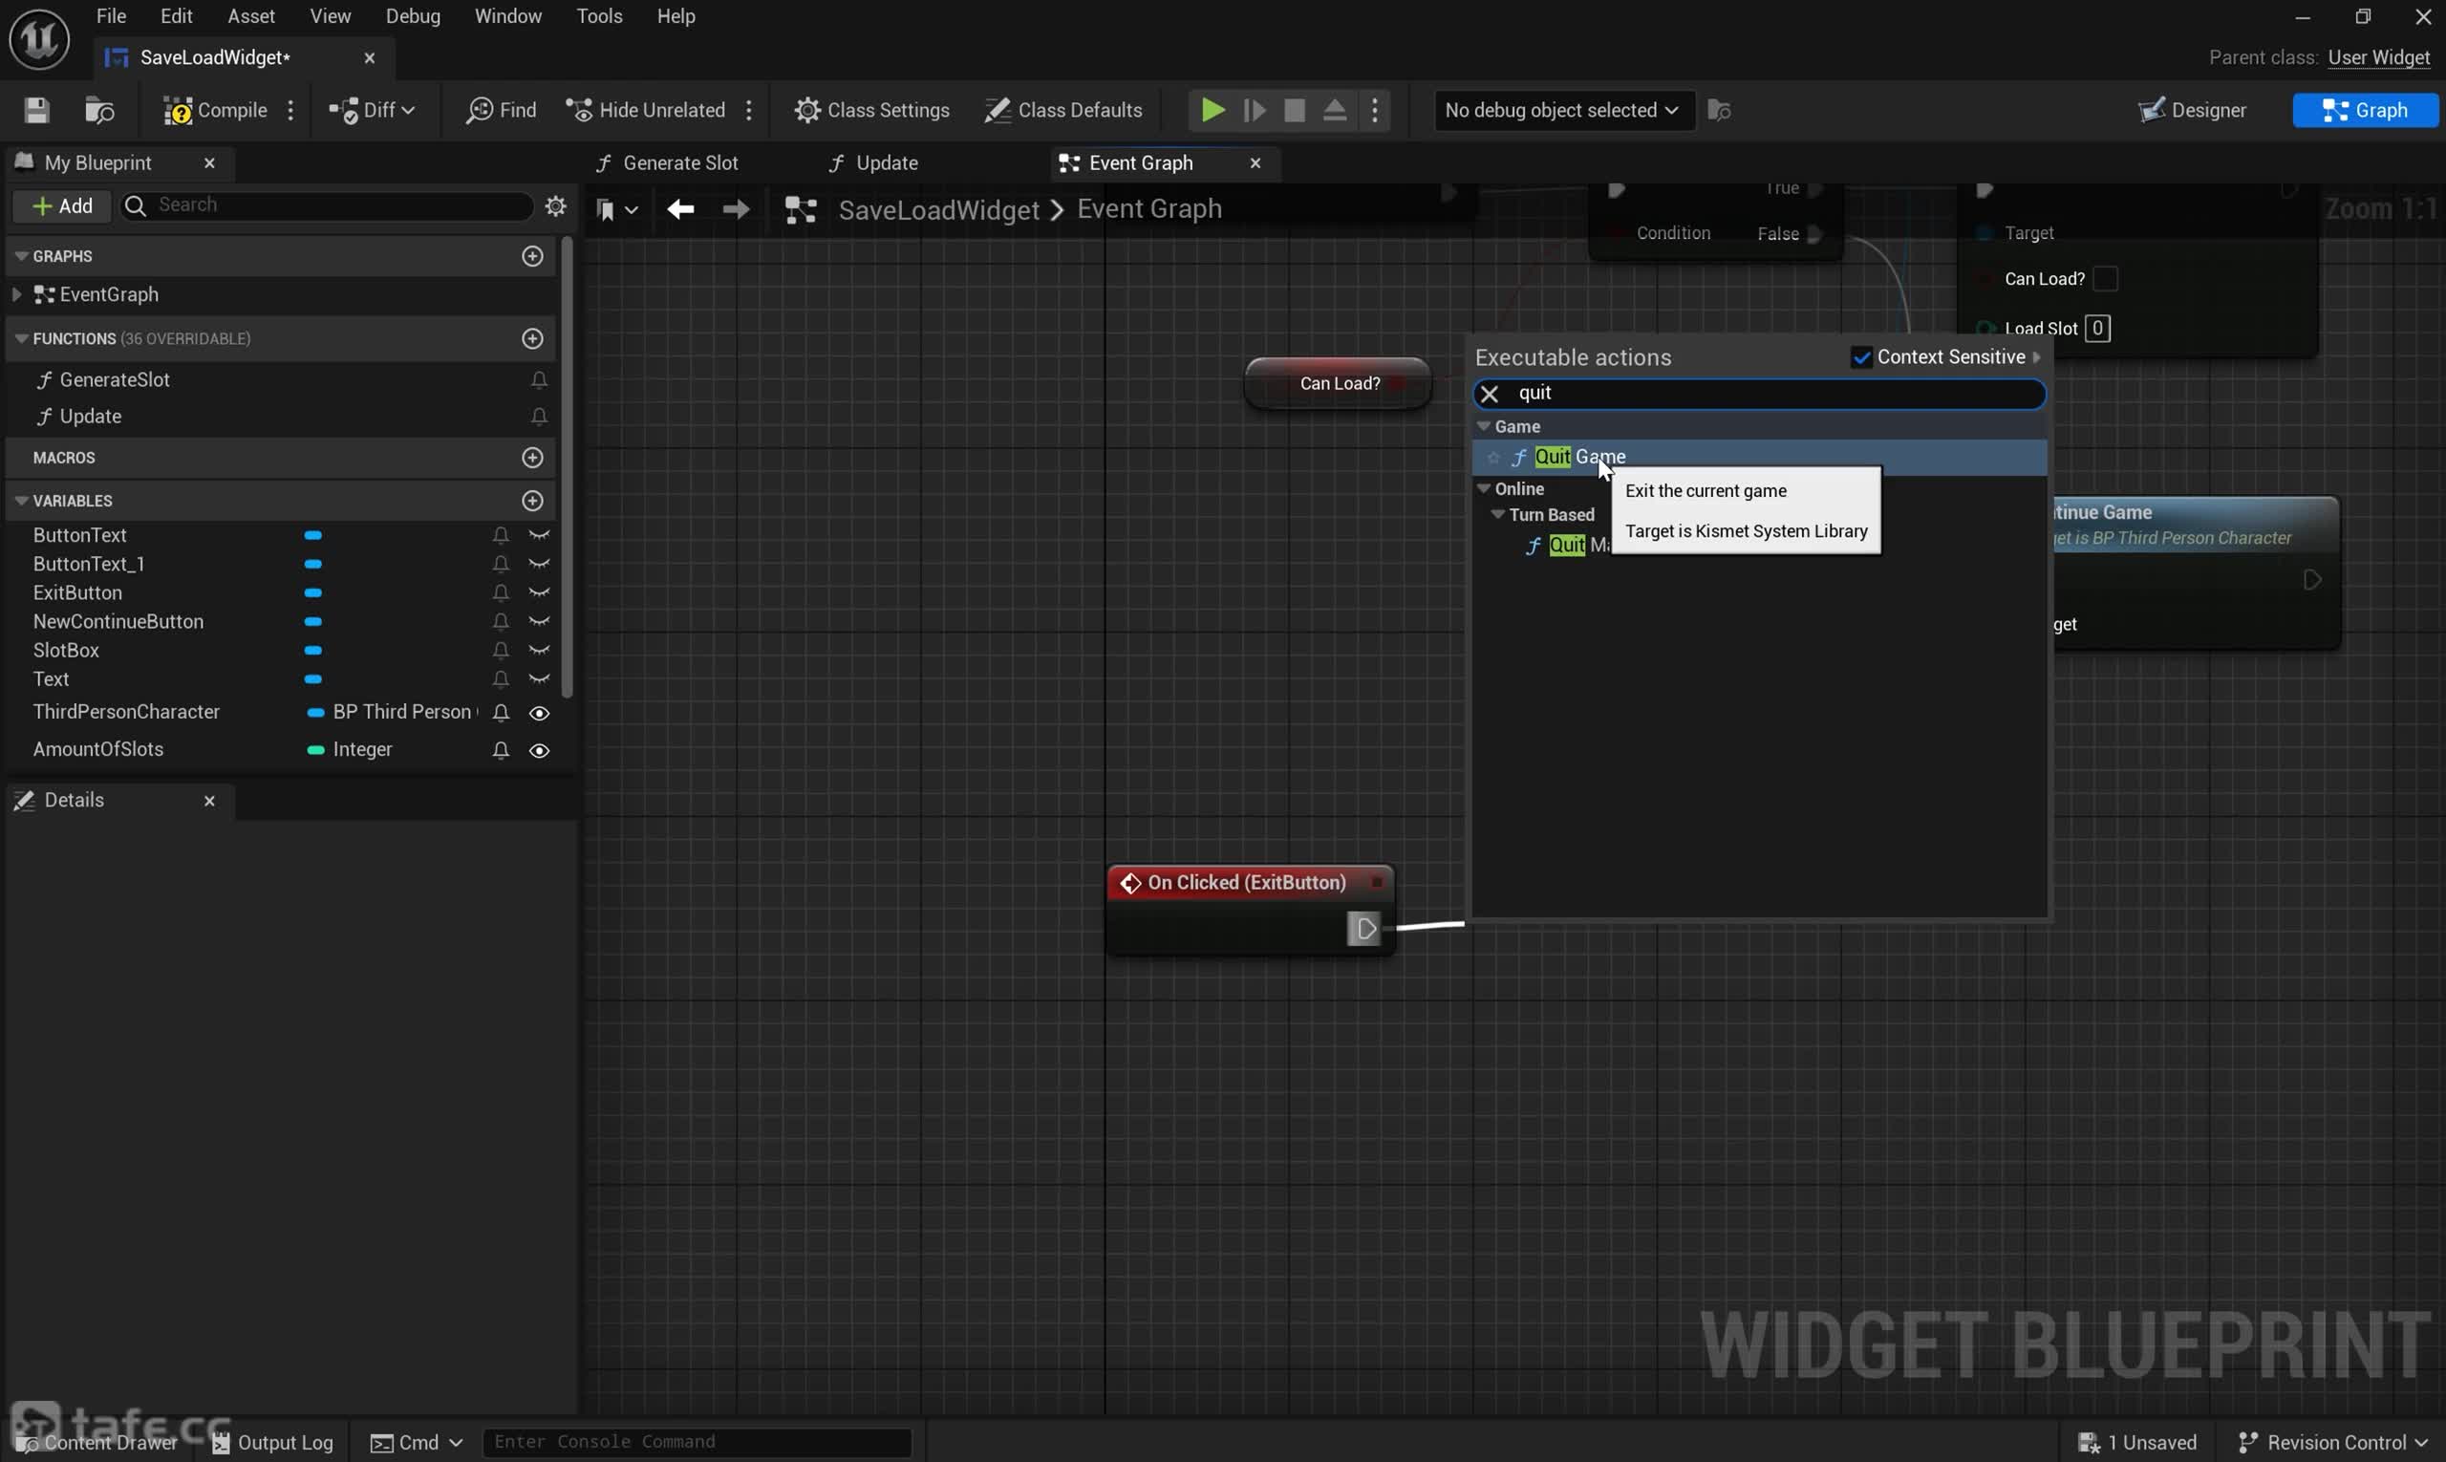
Task: Open the Edit menu
Action: [177, 15]
